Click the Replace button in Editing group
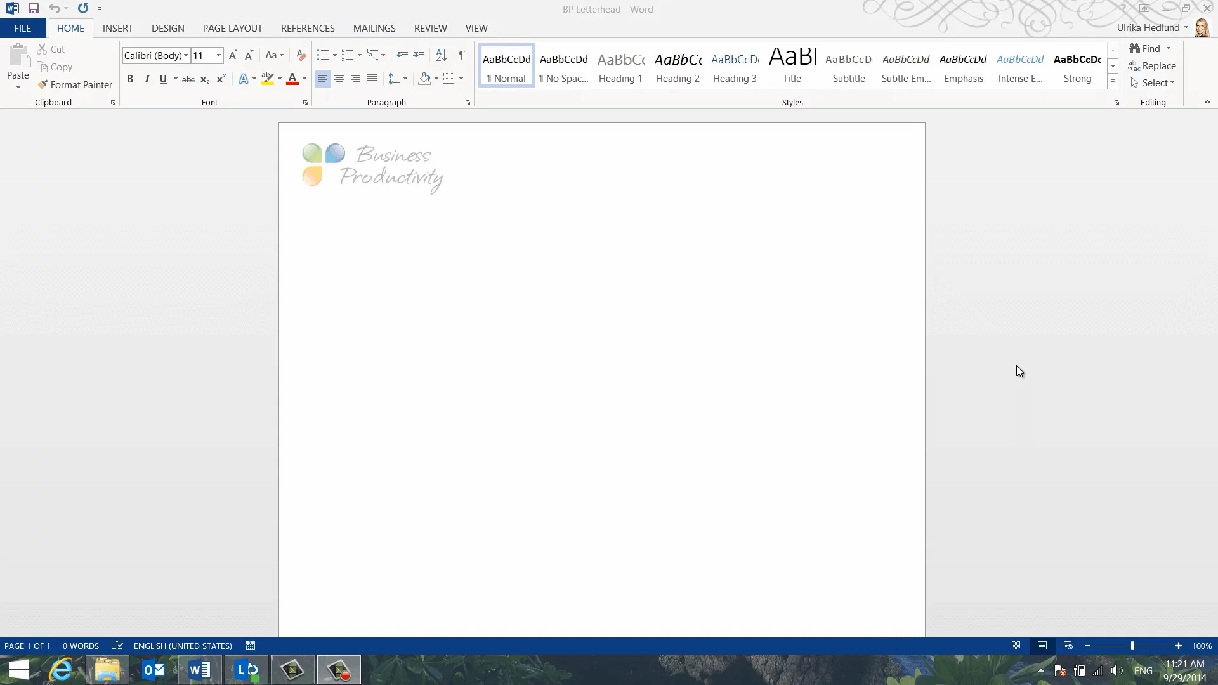Screen dimensions: 1218x685 (1152, 66)
